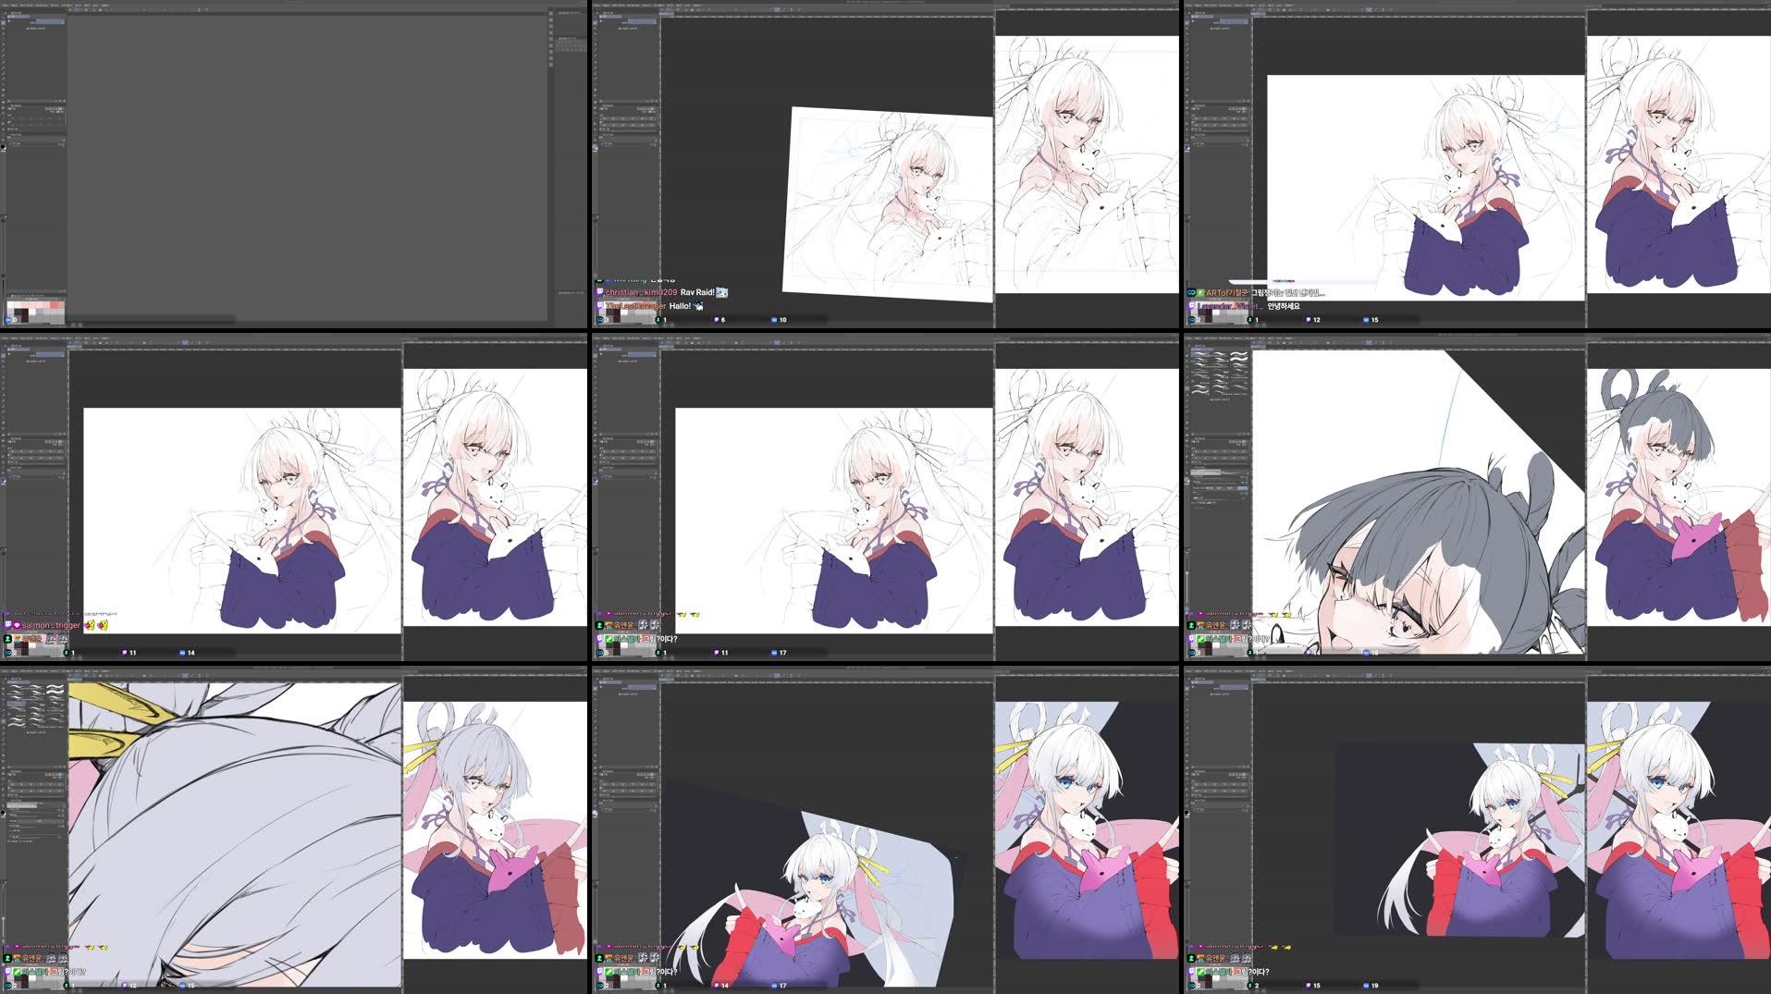Click horizontal scrollbar under the empty gray canvas
The image size is (1771, 994).
click(153, 320)
